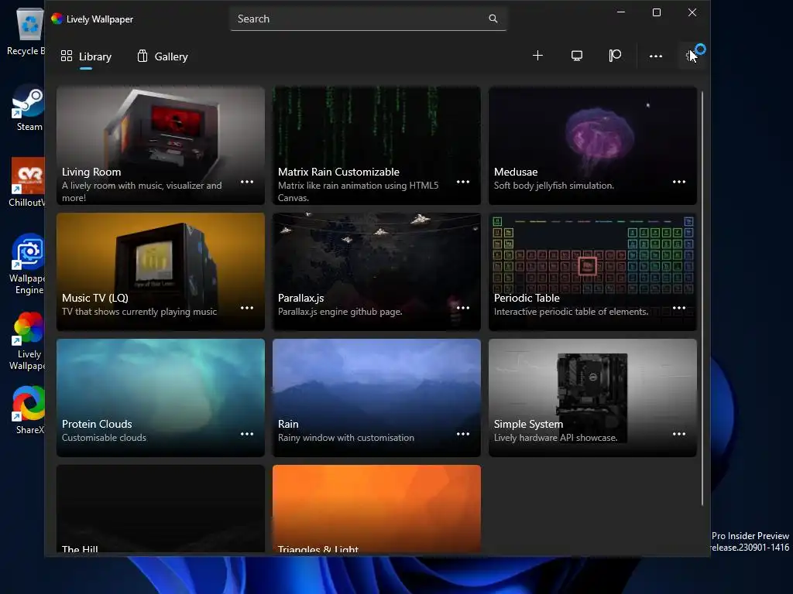Switch to the Library tab
This screenshot has width=793, height=594.
pyautogui.click(x=86, y=56)
